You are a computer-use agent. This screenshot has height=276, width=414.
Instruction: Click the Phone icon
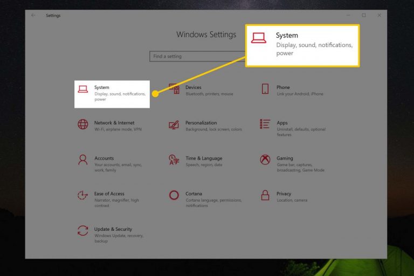pos(265,89)
